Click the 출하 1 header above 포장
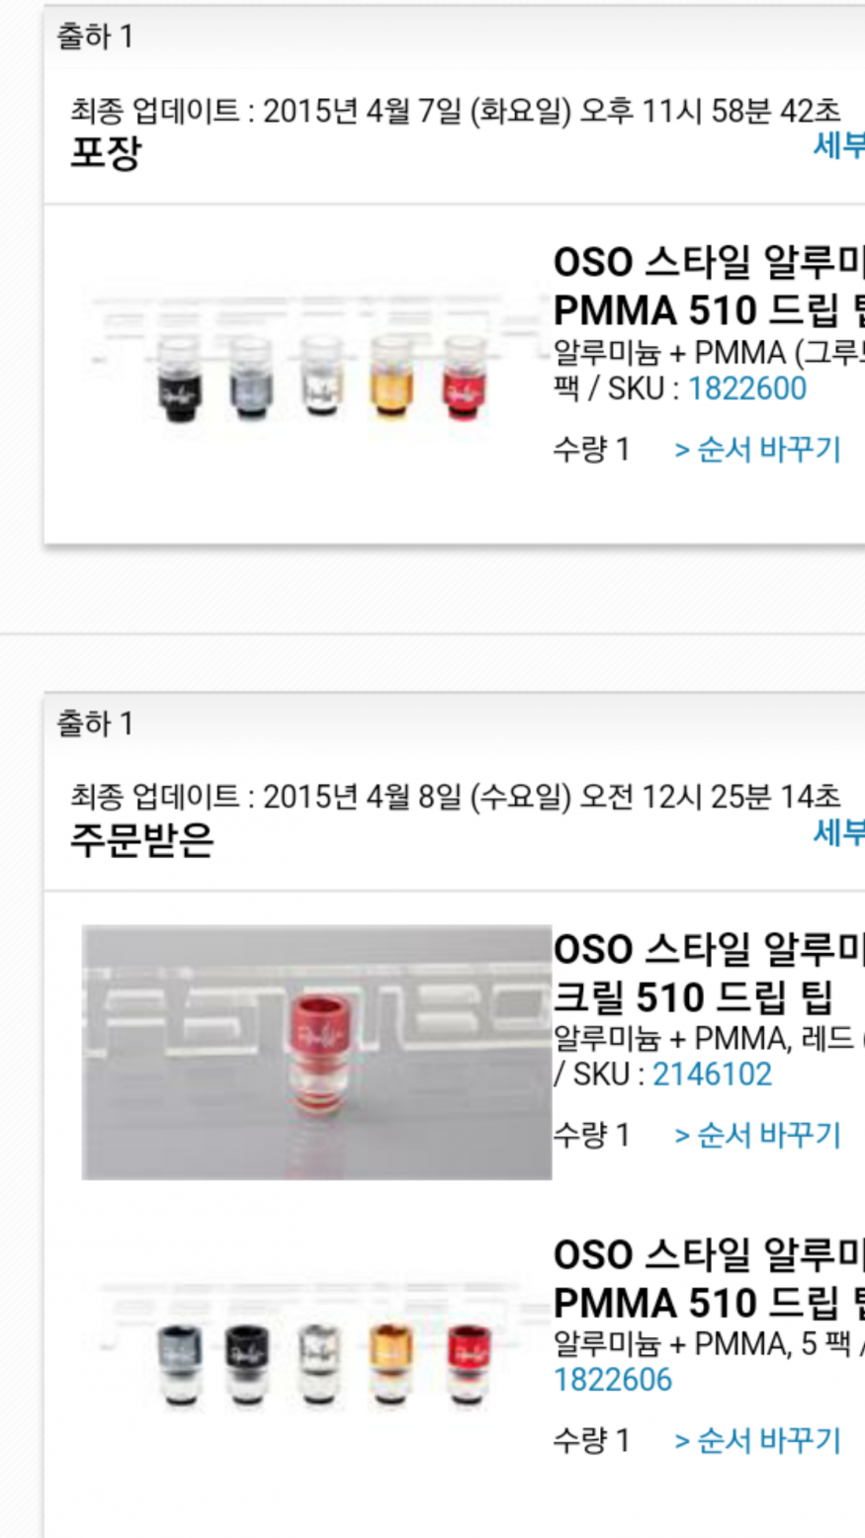Viewport: 865px width, 1538px height. 95,37
